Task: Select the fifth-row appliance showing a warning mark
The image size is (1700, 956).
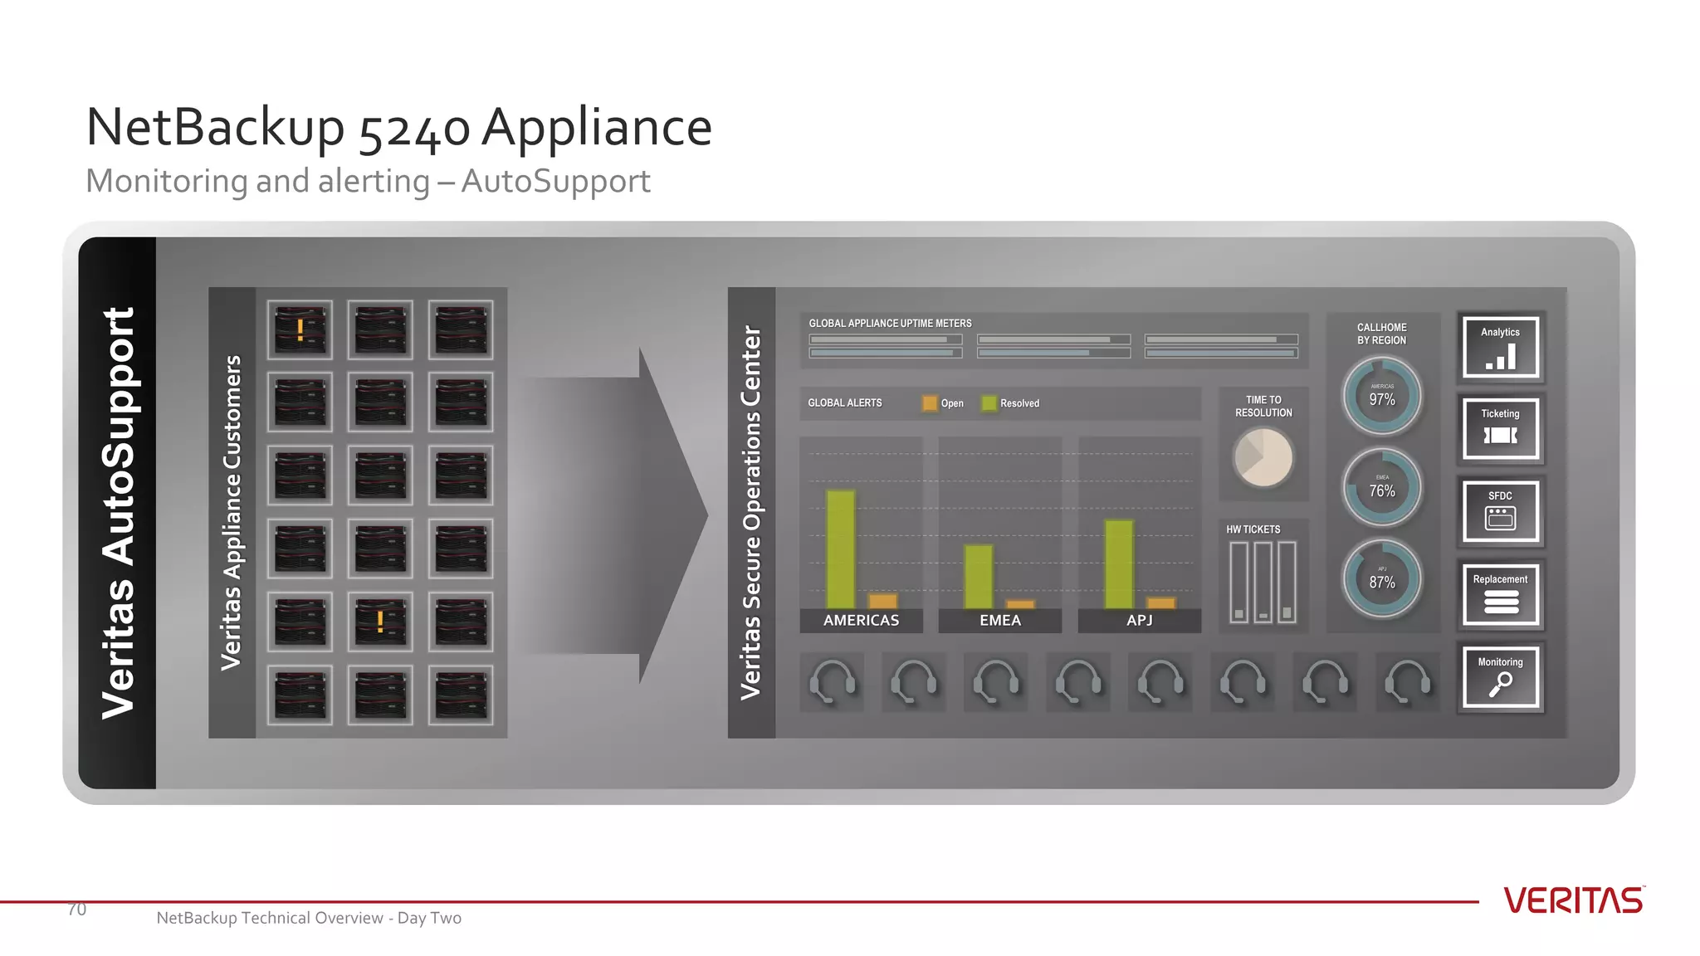Action: pos(380,622)
